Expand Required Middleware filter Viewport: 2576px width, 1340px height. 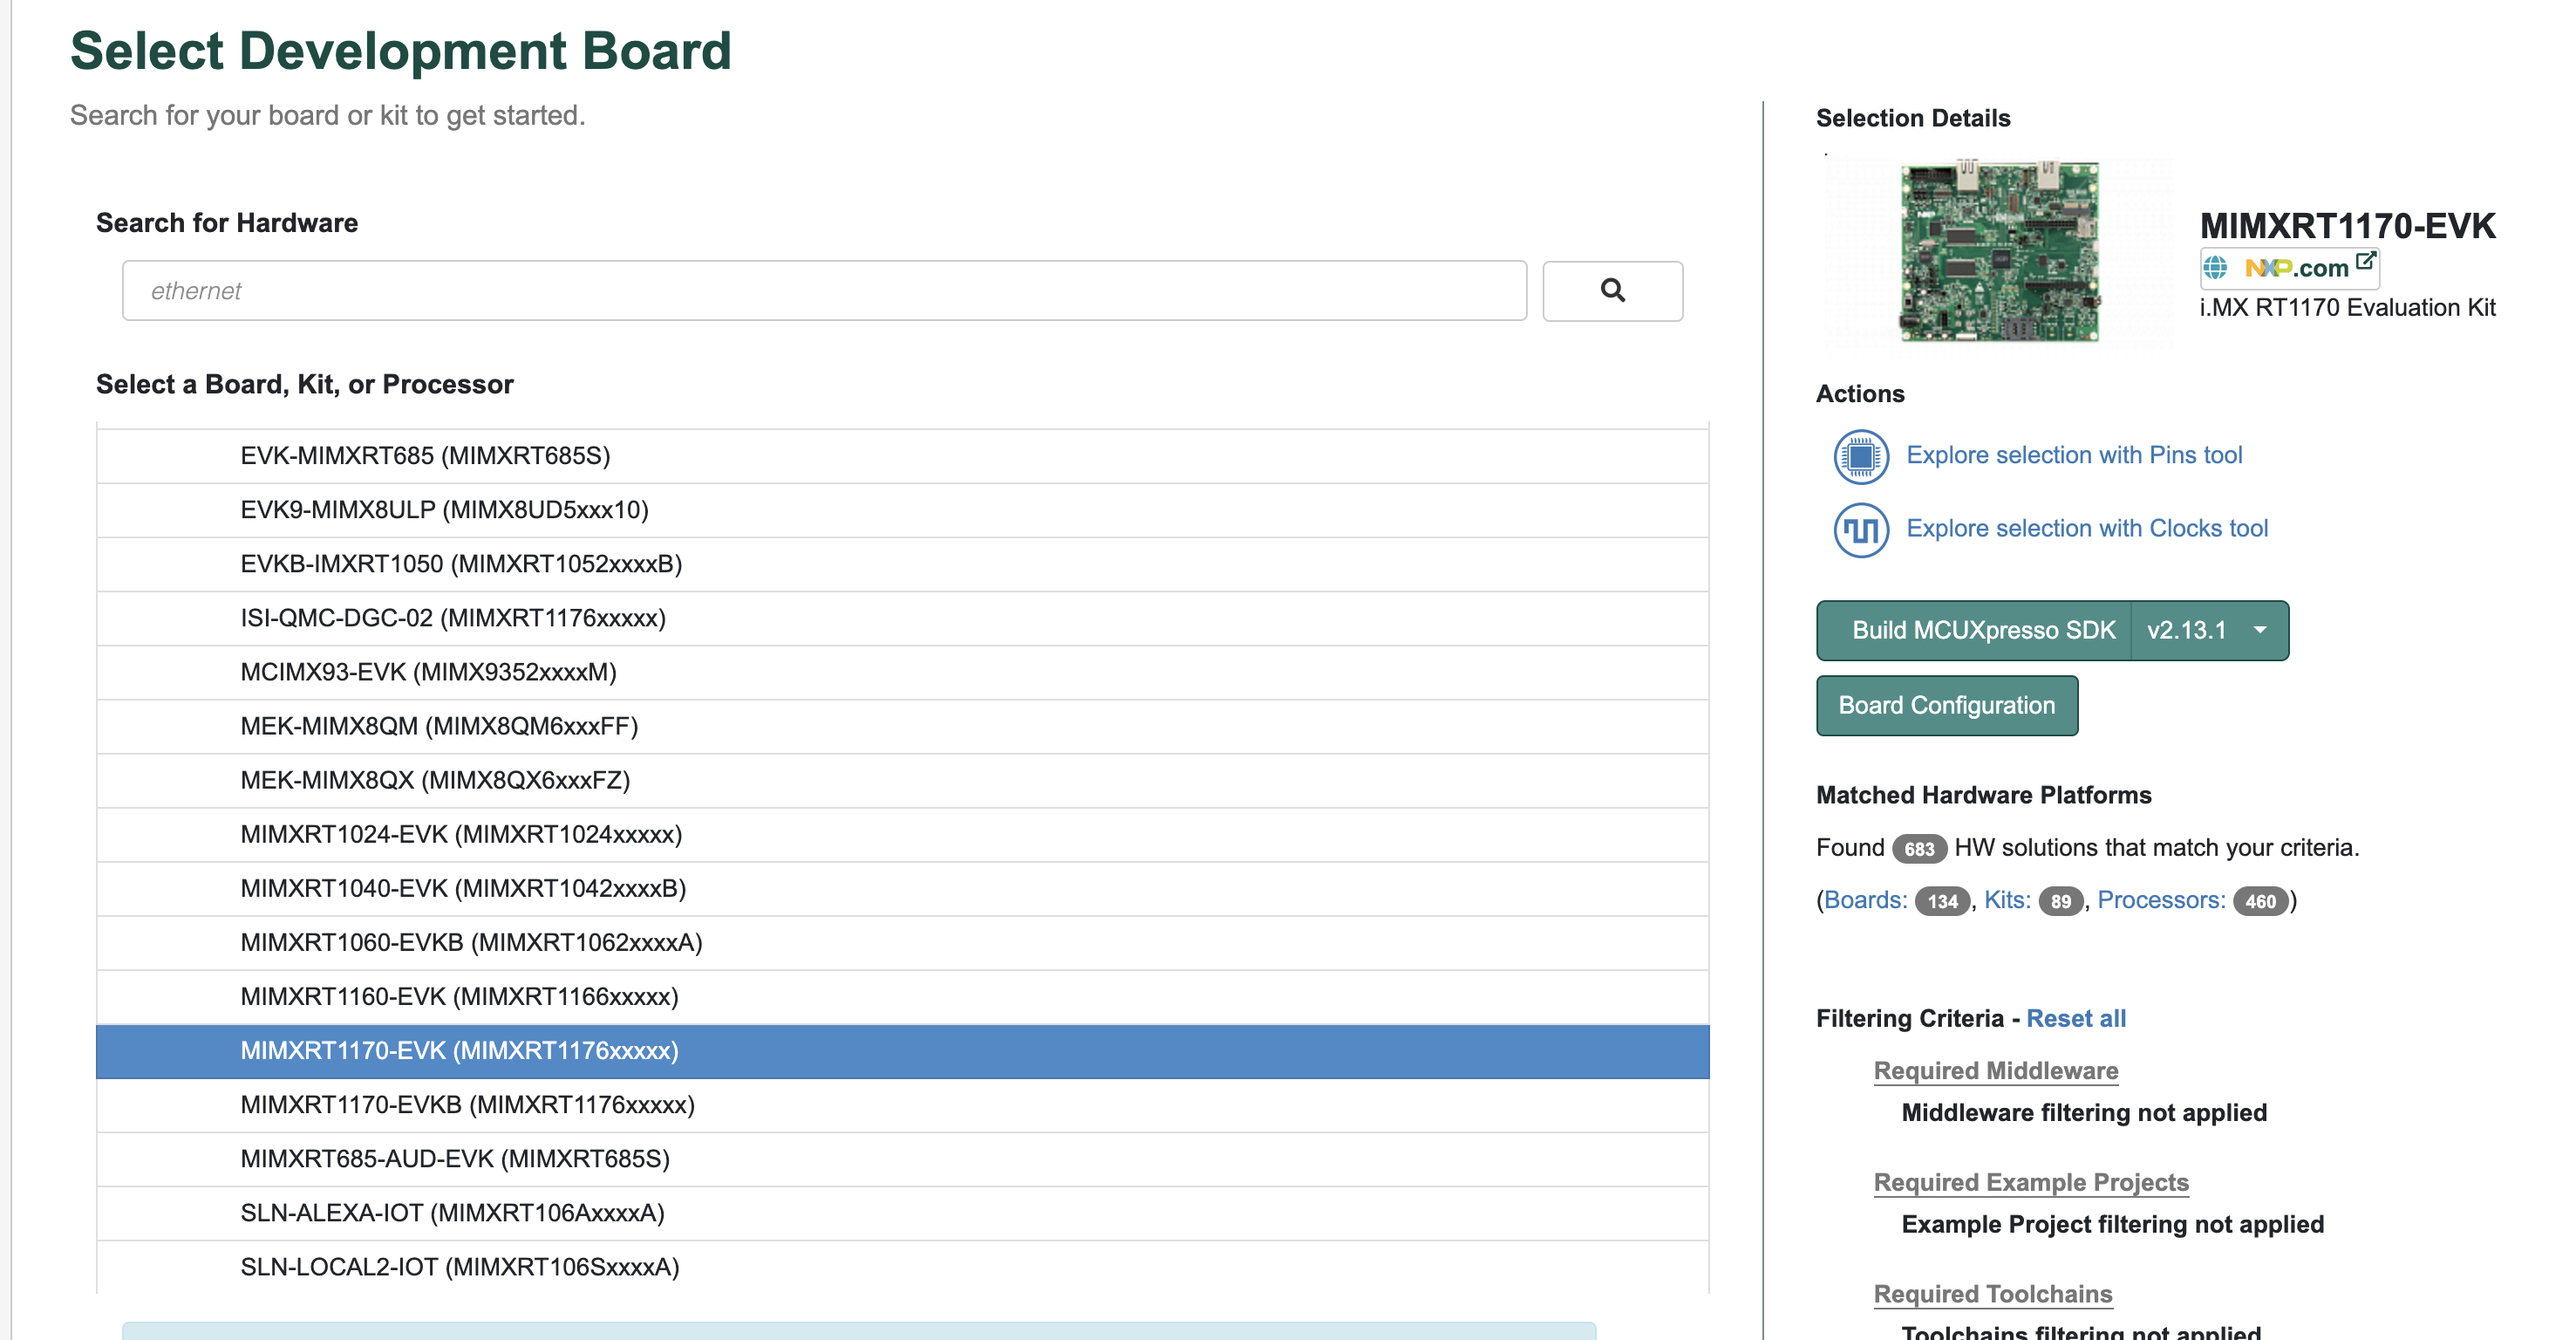click(1995, 1070)
